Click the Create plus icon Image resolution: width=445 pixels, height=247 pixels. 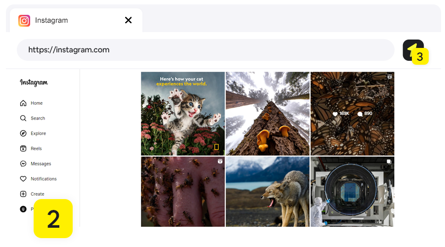tap(23, 194)
